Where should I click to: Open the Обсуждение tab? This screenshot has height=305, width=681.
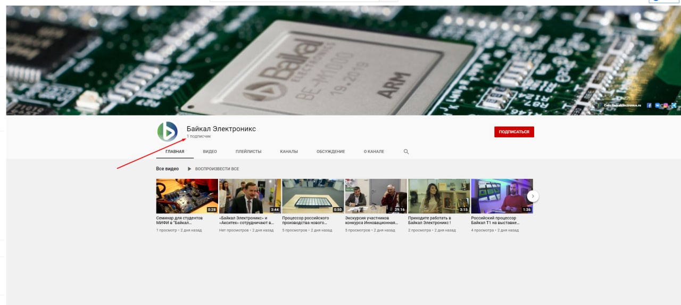point(330,152)
